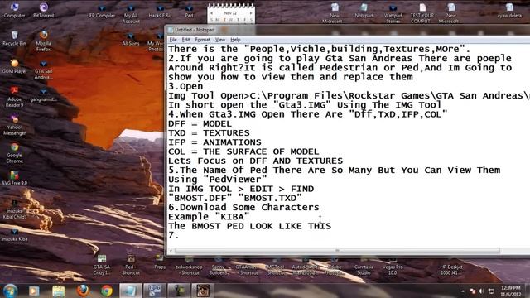The width and height of the screenshot is (530, 298).
Task: Go to previous month in calendar gadget
Action: coord(212,13)
